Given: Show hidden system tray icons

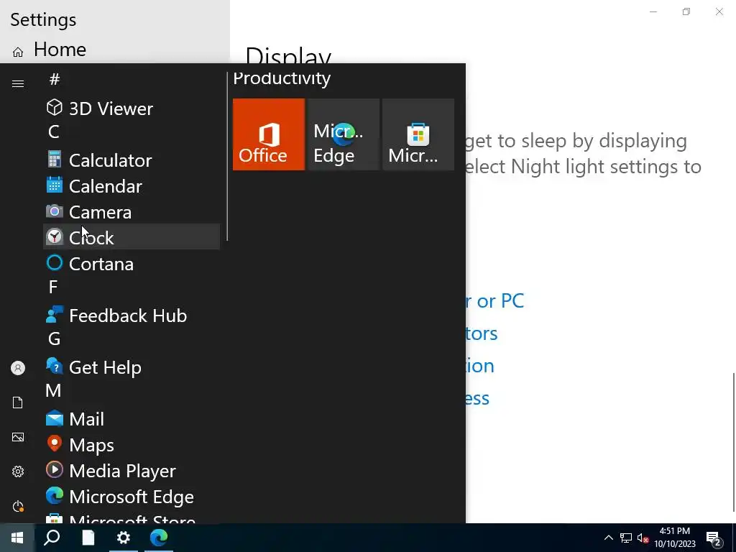Looking at the screenshot, I should tap(608, 538).
